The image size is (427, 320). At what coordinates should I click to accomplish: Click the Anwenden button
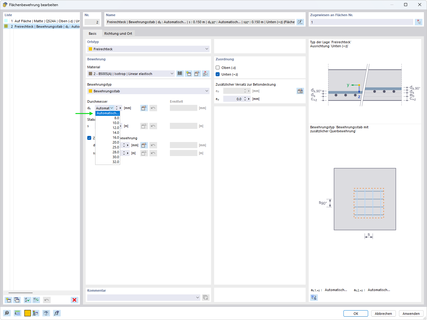[411, 314]
